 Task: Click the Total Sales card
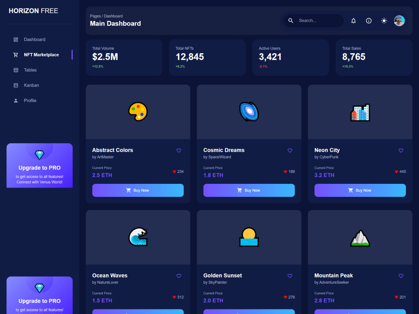(x=374, y=57)
